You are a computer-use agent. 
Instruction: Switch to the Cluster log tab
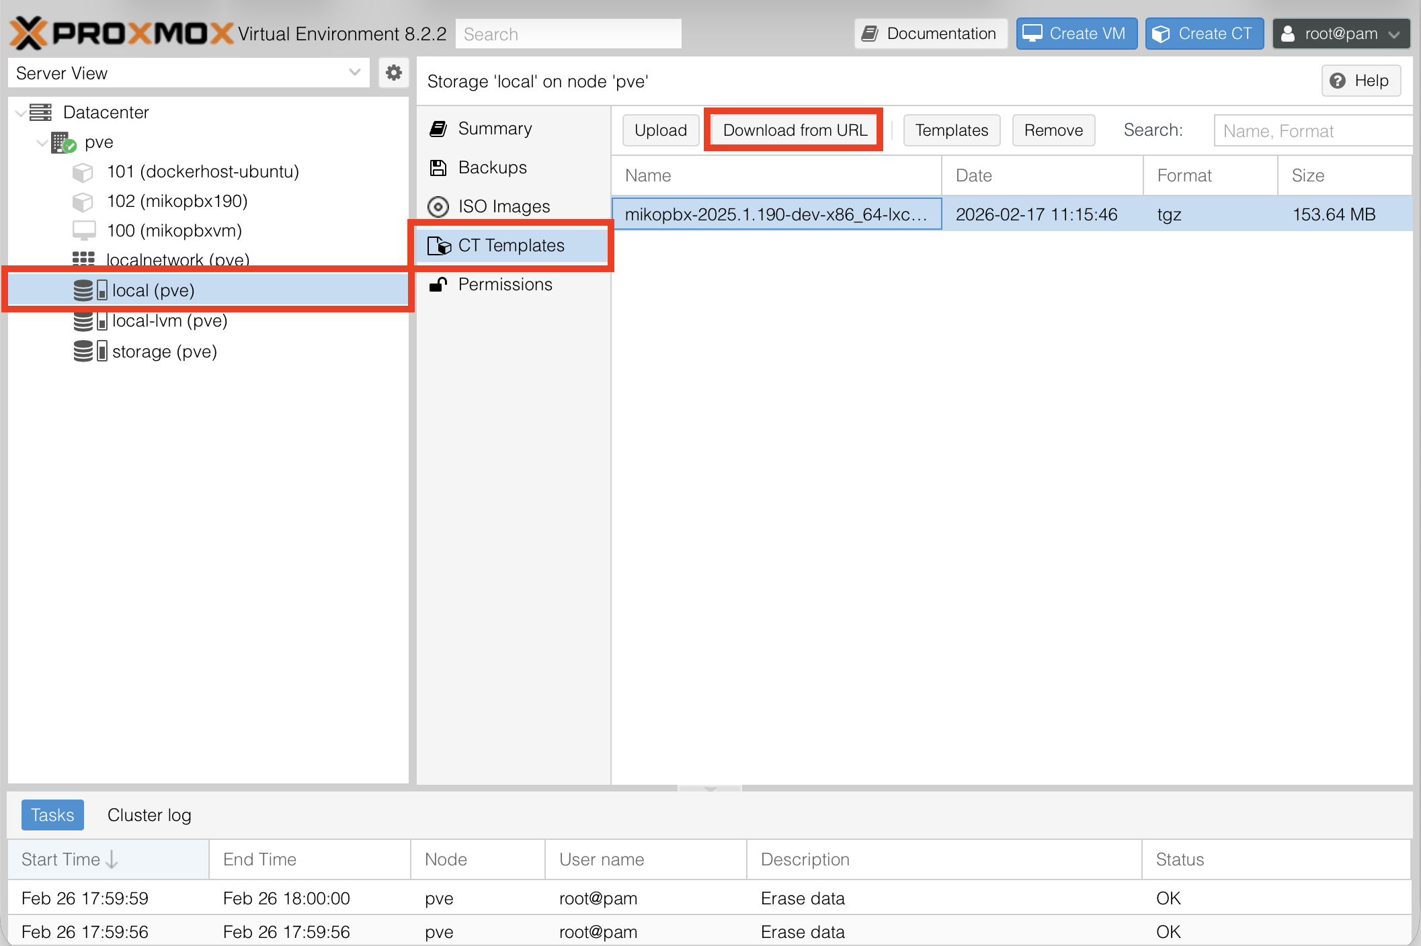tap(149, 815)
